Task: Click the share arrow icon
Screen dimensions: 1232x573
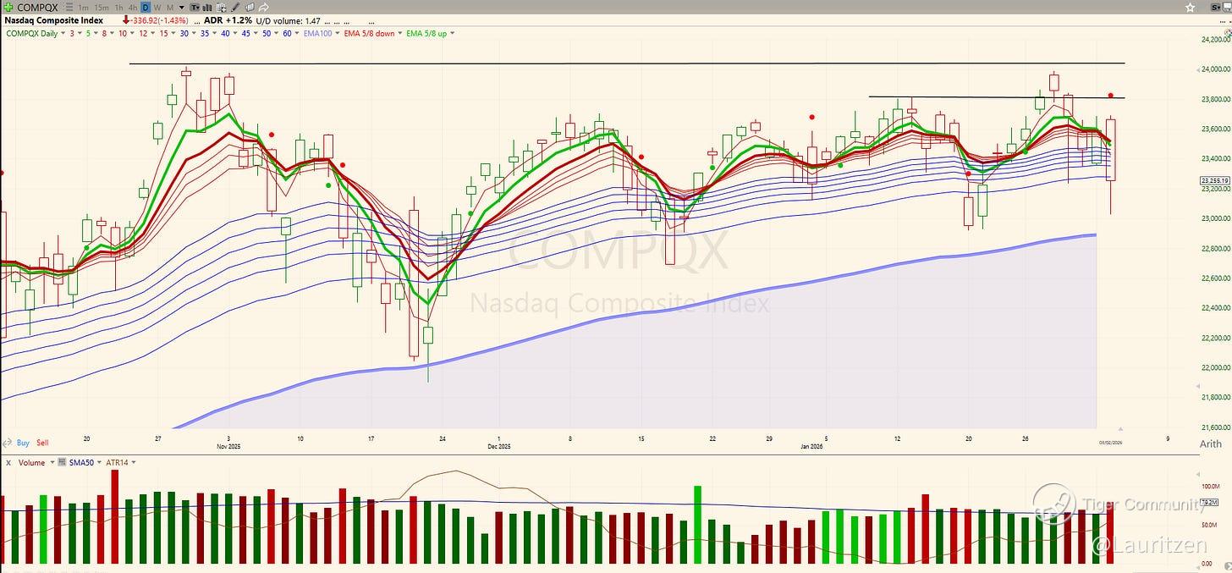Action: coord(264,8)
